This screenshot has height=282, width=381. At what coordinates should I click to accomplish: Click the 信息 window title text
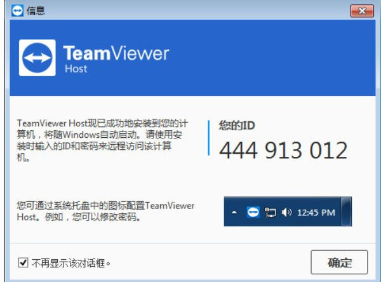[36, 11]
